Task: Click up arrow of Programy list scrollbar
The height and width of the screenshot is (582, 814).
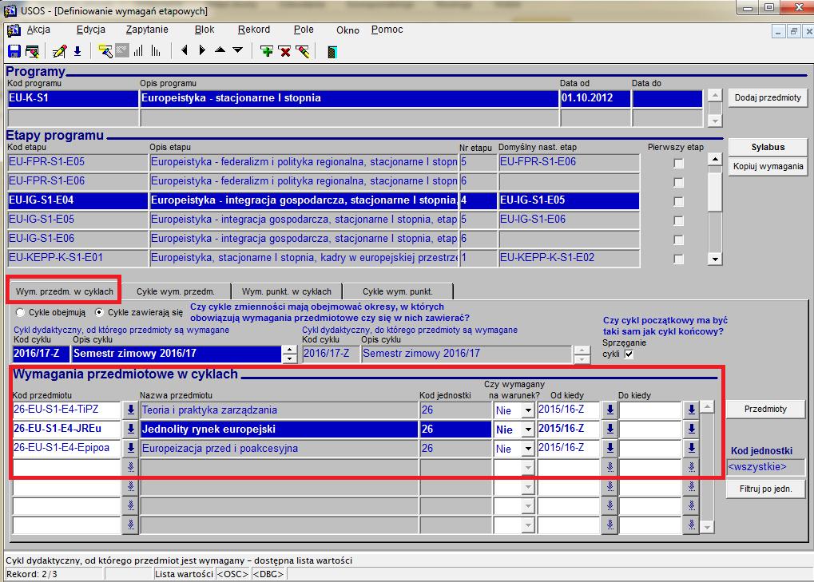Action: pos(716,96)
